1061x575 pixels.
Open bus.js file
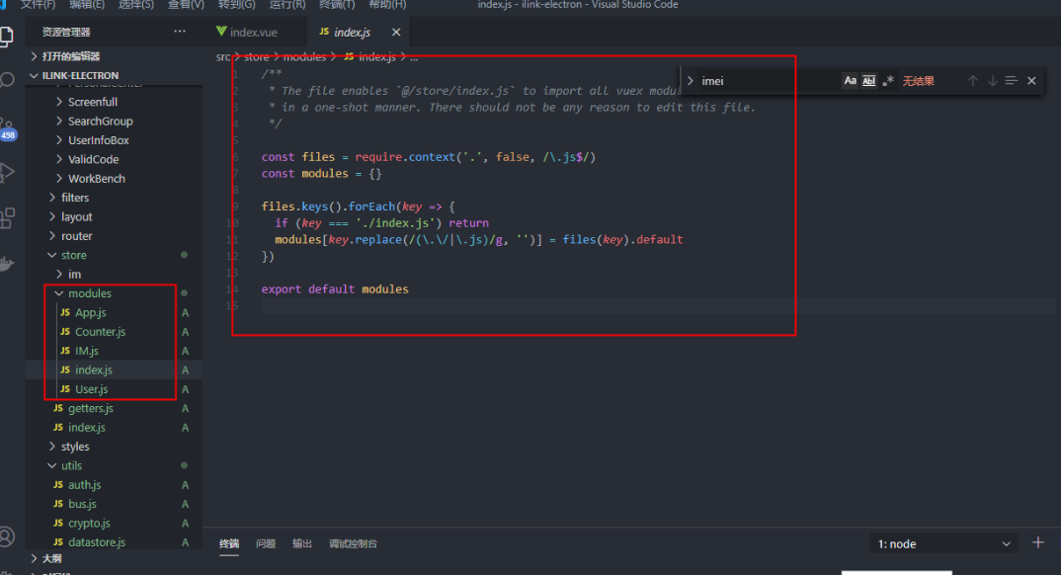point(114,504)
